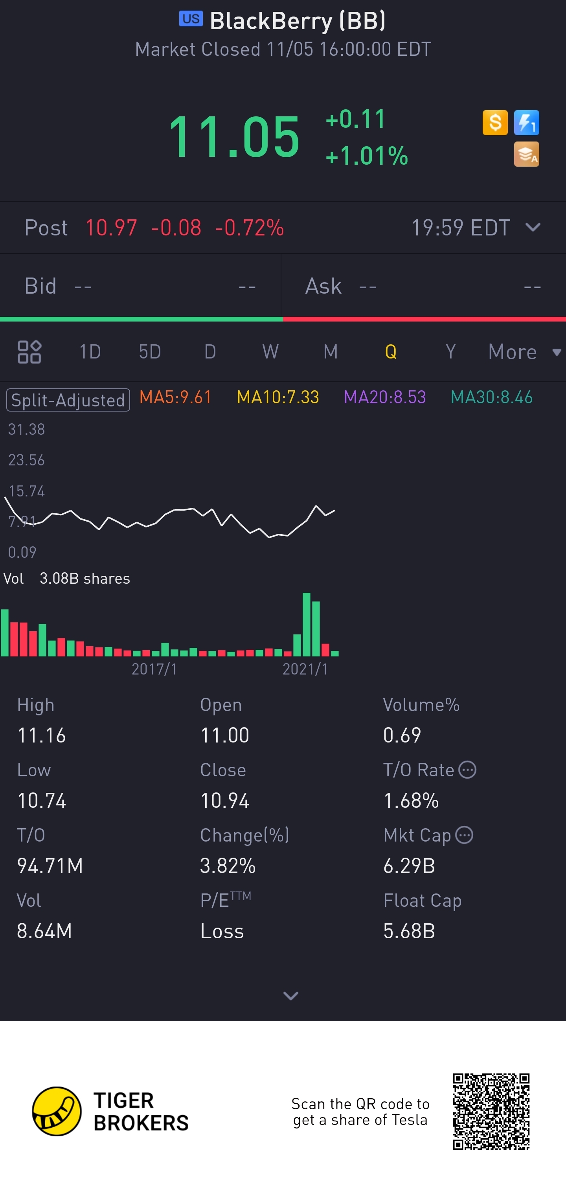Tap the QR code image

pyautogui.click(x=491, y=1111)
